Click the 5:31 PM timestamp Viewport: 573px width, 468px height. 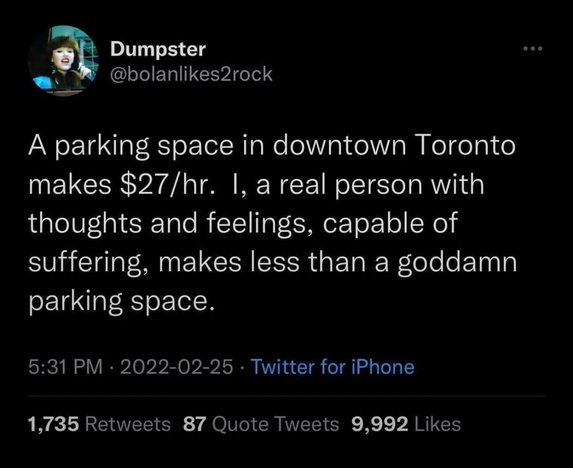pos(65,367)
